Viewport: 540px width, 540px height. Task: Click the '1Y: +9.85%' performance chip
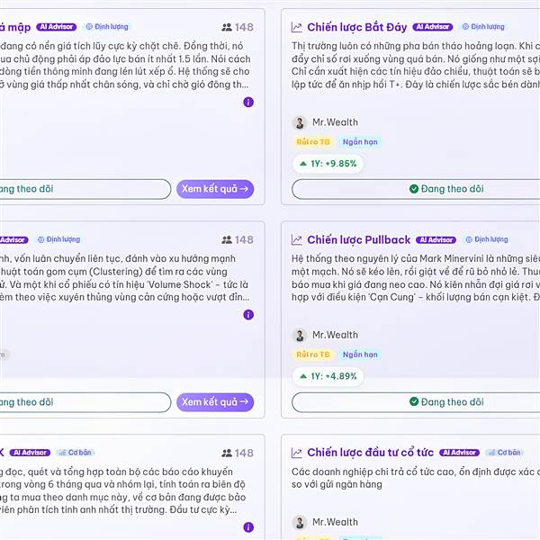pos(328,164)
